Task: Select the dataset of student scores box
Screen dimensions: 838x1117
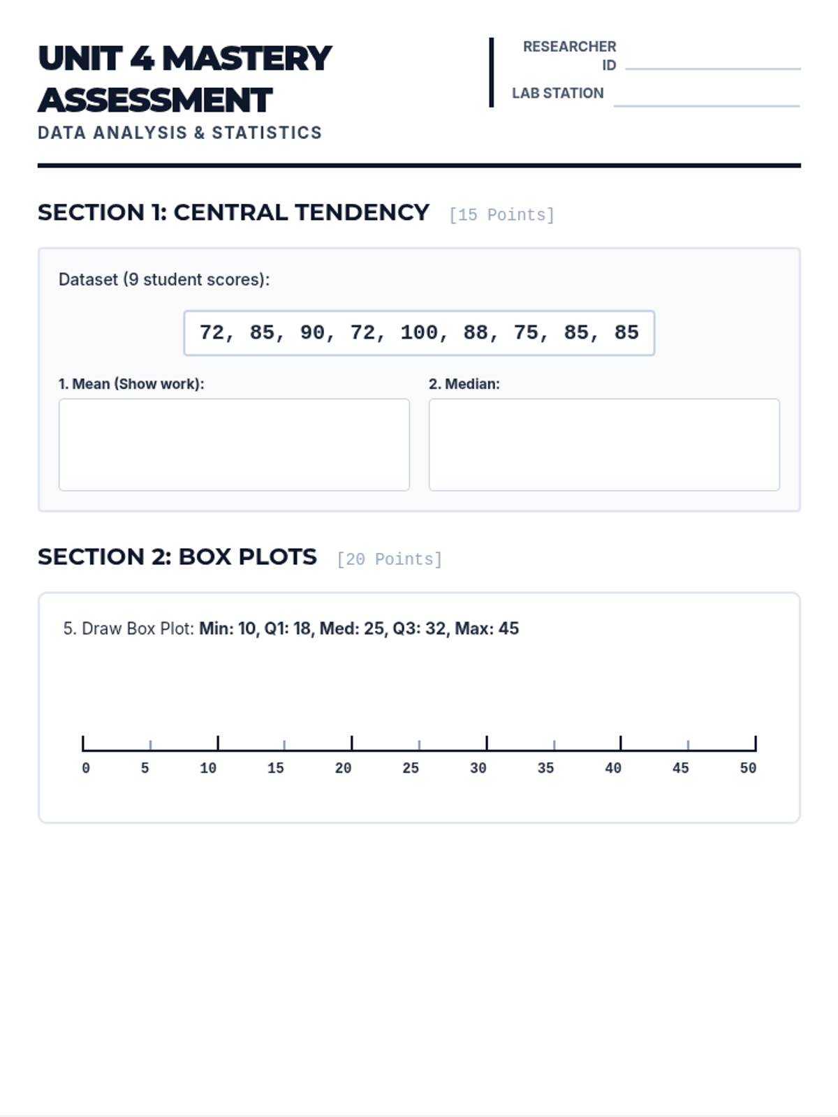Action: pos(419,333)
